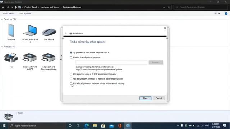The width and height of the screenshot is (230, 129).
Task: Collapse the Devices (3) group
Action: (2, 19)
